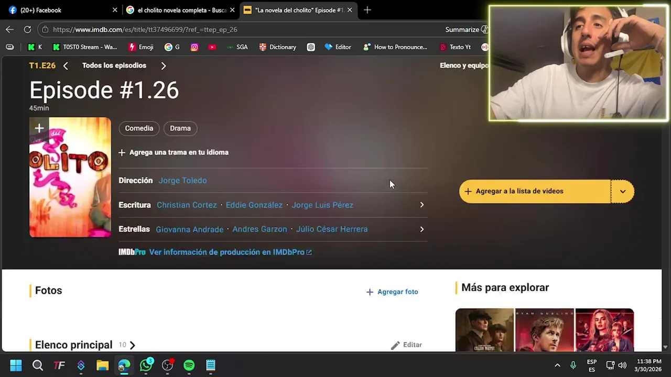
Task: Open File Explorer from the taskbar
Action: point(102,365)
